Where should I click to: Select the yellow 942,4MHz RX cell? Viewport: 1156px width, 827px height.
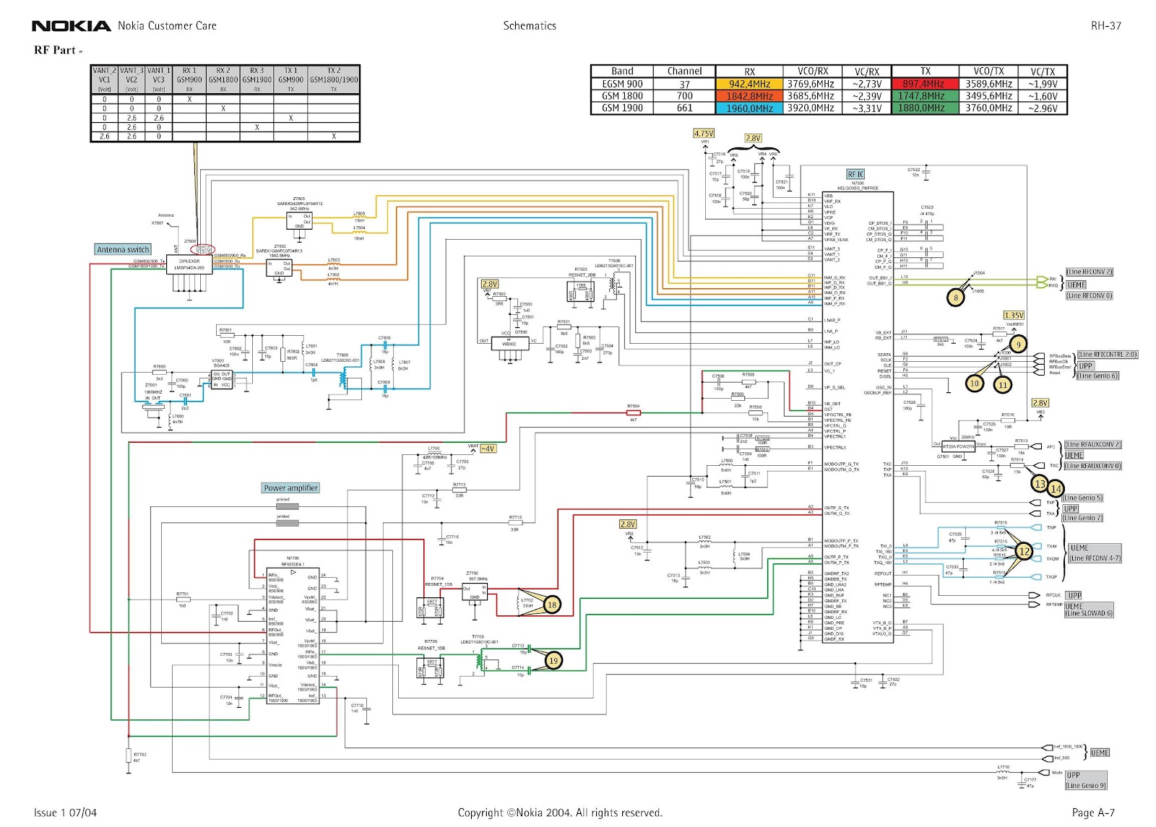(749, 84)
